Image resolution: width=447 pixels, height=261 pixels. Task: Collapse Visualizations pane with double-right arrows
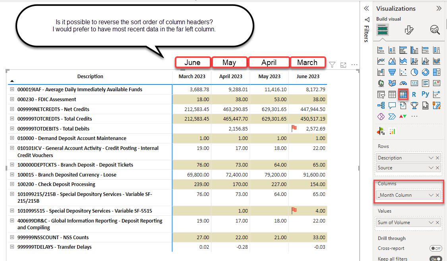[x=439, y=9]
